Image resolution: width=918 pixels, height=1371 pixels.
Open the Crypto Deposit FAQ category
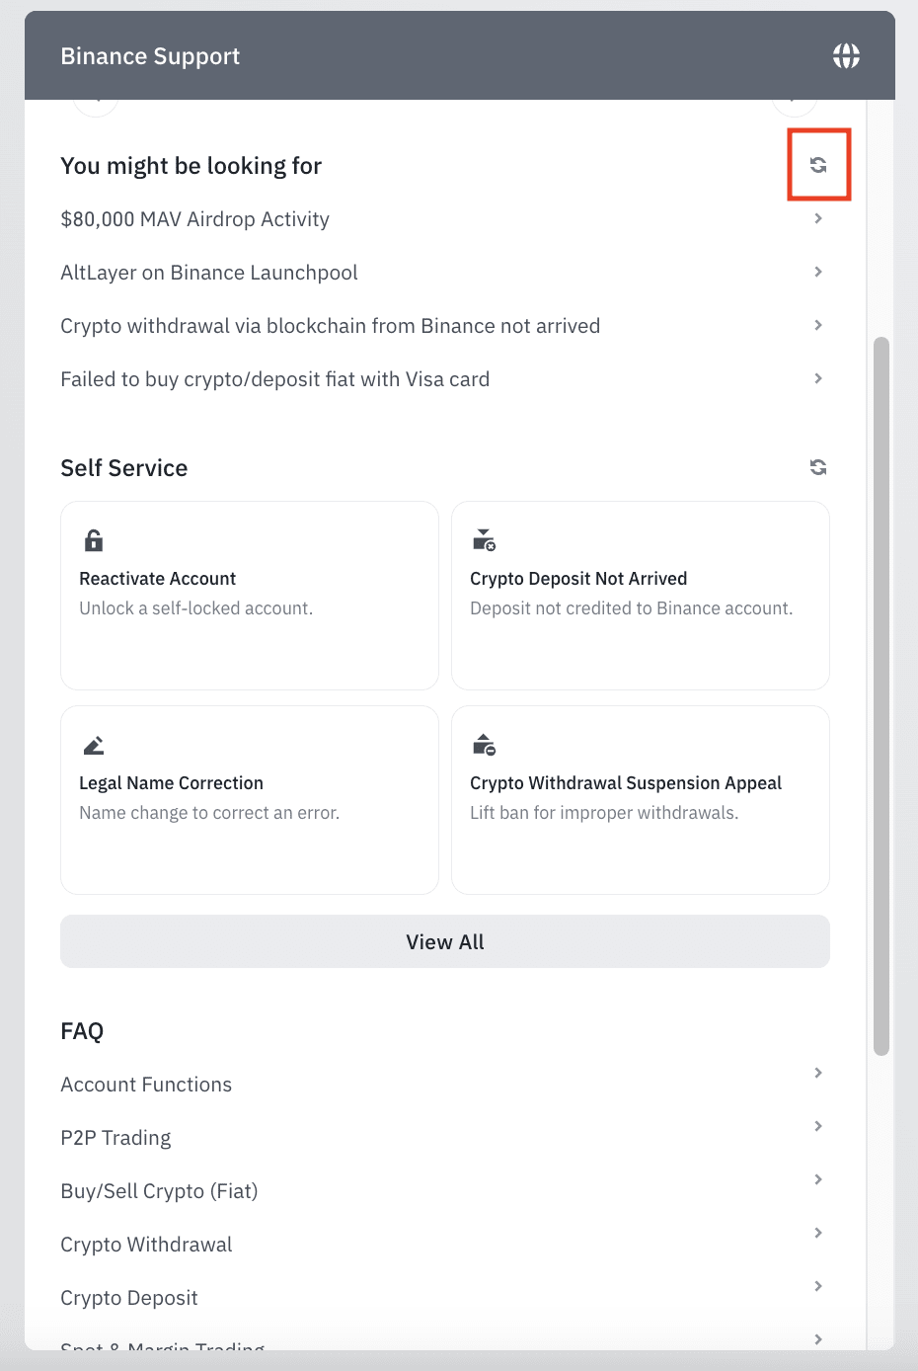(129, 1298)
